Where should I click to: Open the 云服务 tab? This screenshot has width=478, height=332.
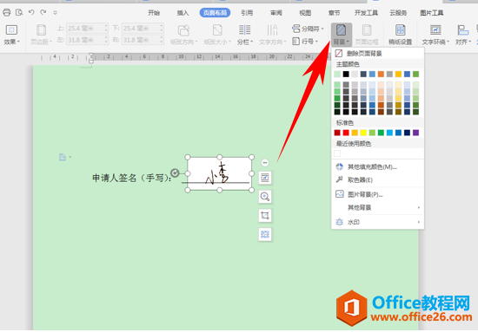tap(398, 13)
